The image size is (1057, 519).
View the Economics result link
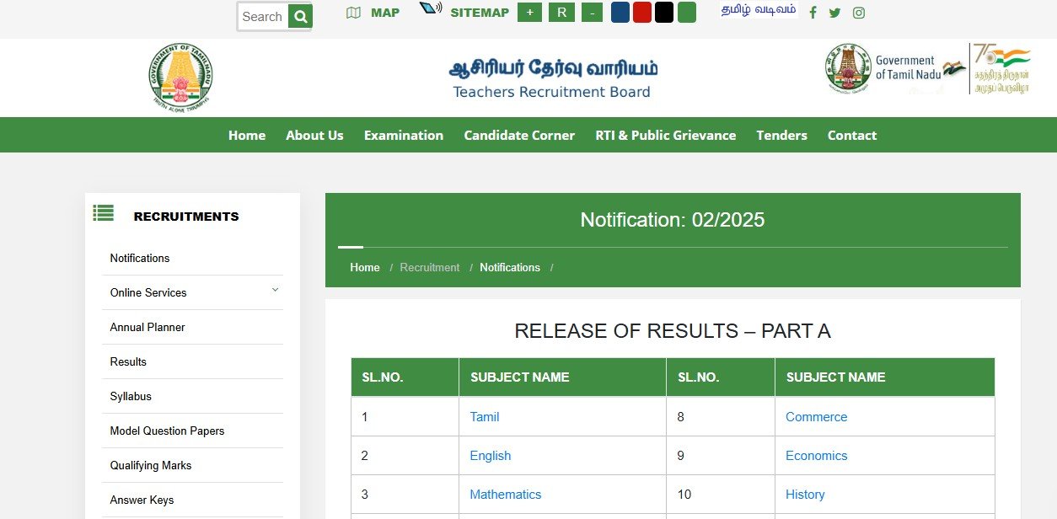click(816, 455)
